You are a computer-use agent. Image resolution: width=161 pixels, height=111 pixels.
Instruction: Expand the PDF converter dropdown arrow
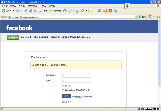click(x=154, y=16)
